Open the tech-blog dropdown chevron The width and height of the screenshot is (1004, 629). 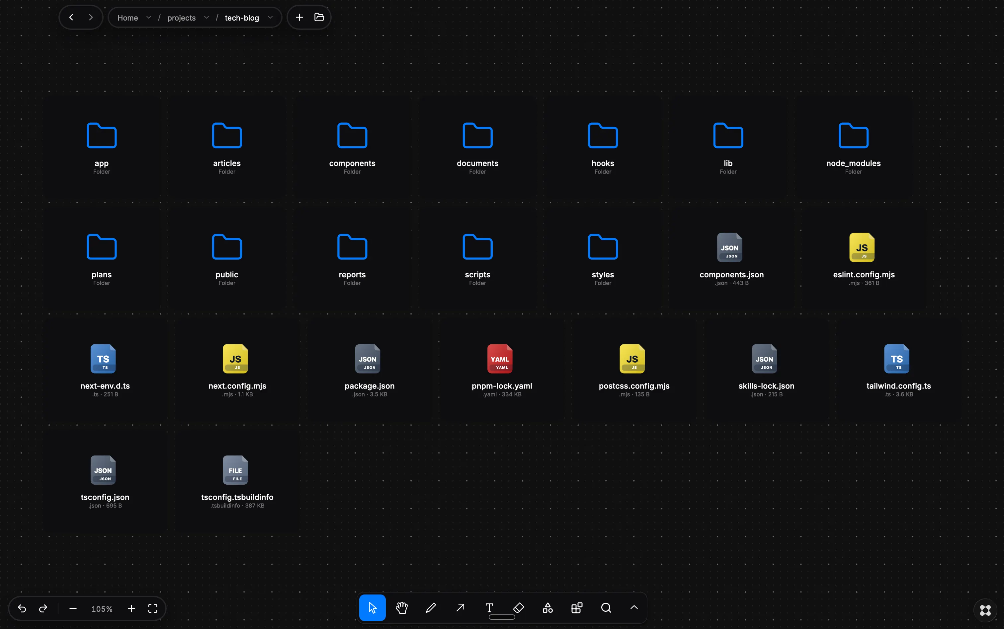click(270, 18)
